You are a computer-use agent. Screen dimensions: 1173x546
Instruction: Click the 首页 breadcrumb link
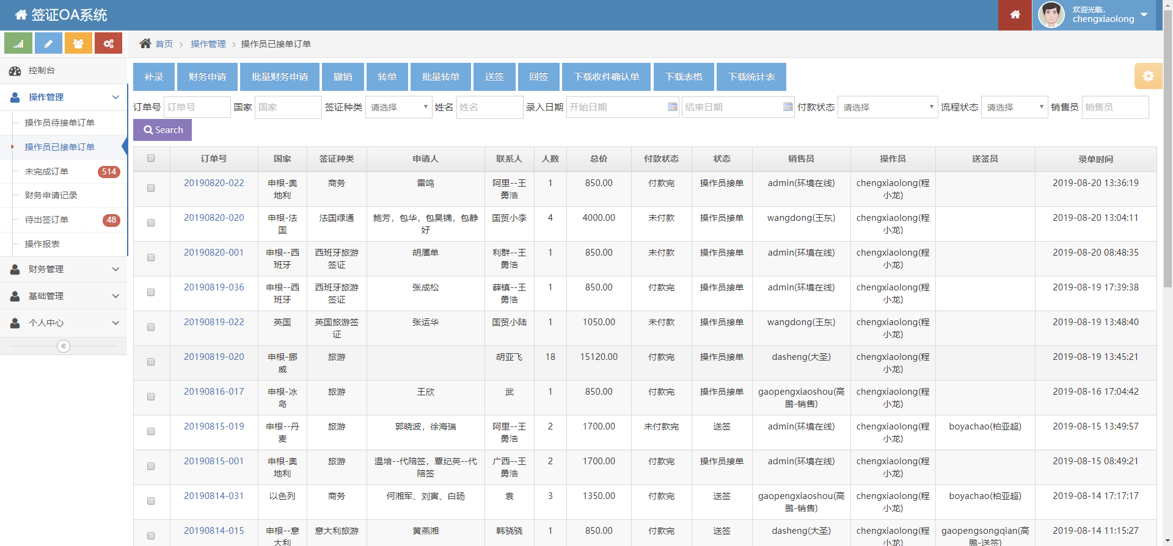click(164, 44)
